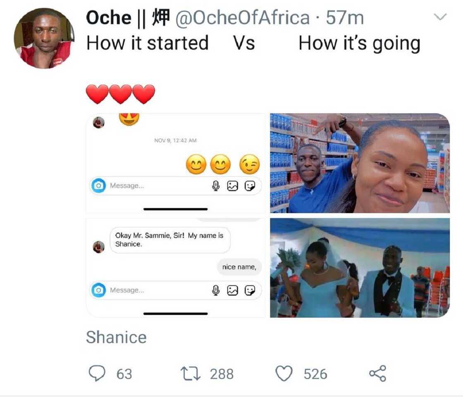
Task: Tap microphone icon in top message bar
Action: coord(215,186)
